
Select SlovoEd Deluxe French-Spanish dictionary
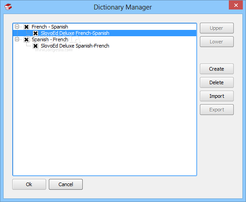coord(104,33)
